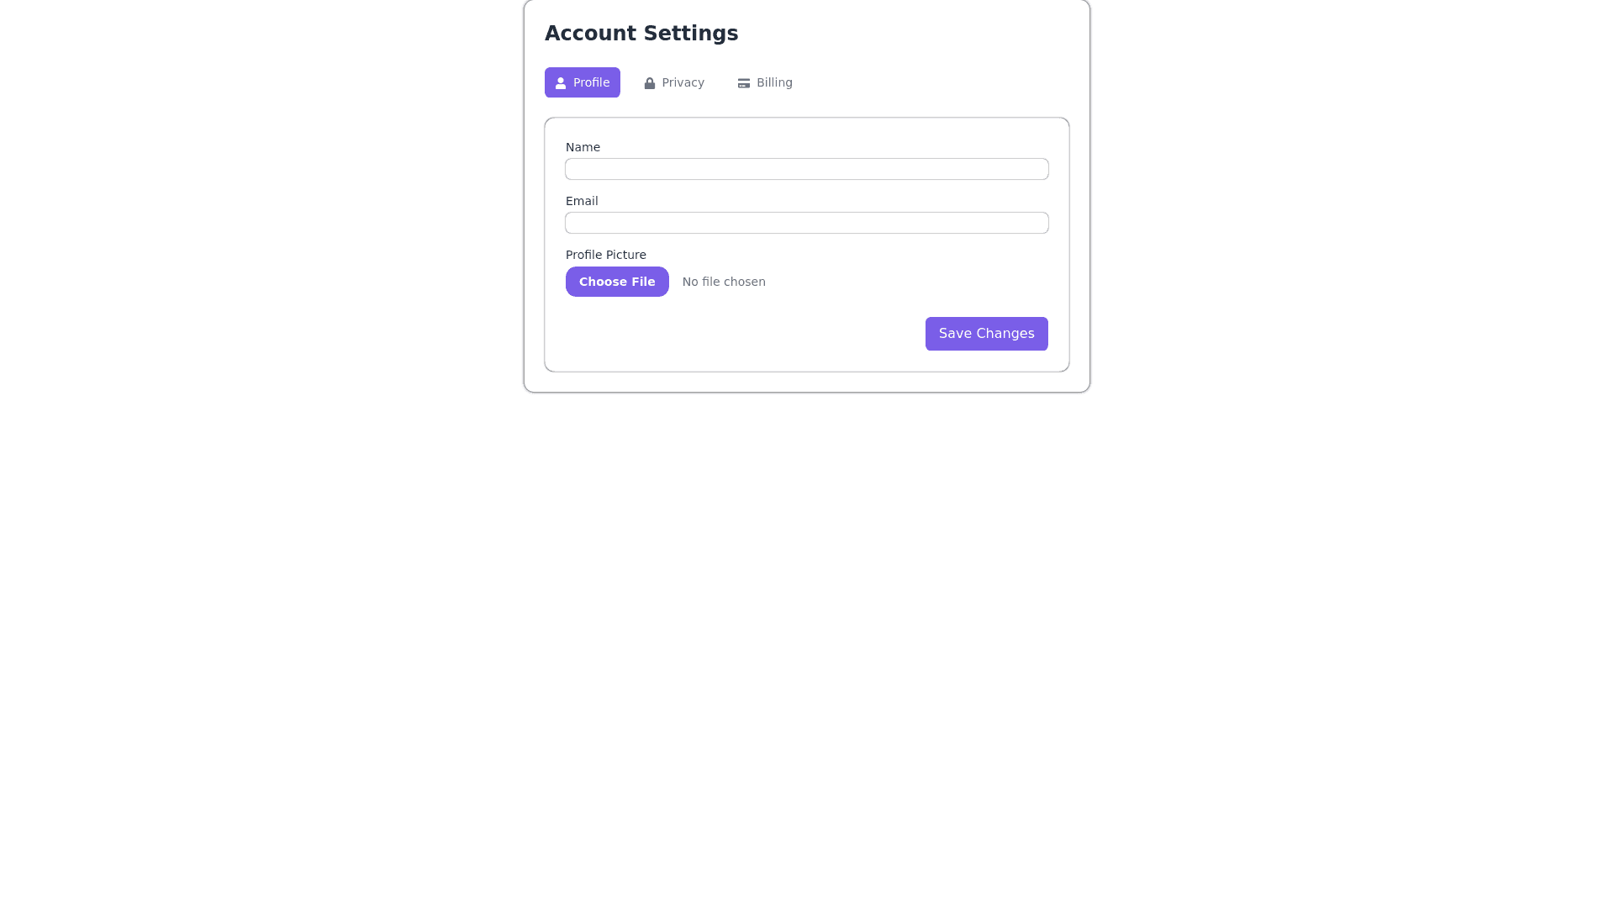
Task: Click the user icon in Profile tab
Action: coord(561,83)
